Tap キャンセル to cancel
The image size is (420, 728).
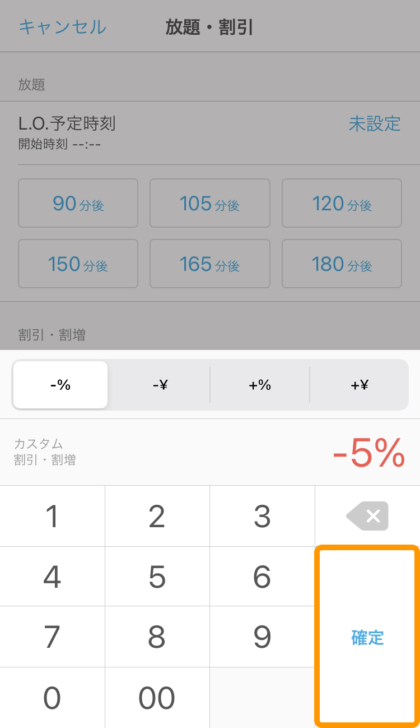pos(62,27)
